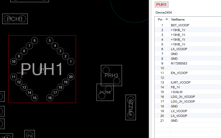Click pad 8 of PUH1 footprint
221x138 pixels.
pos(24,51)
